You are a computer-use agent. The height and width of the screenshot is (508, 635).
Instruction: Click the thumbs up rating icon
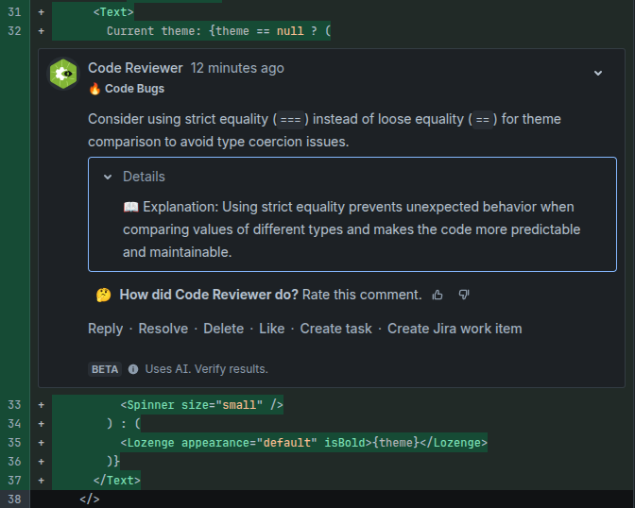438,295
